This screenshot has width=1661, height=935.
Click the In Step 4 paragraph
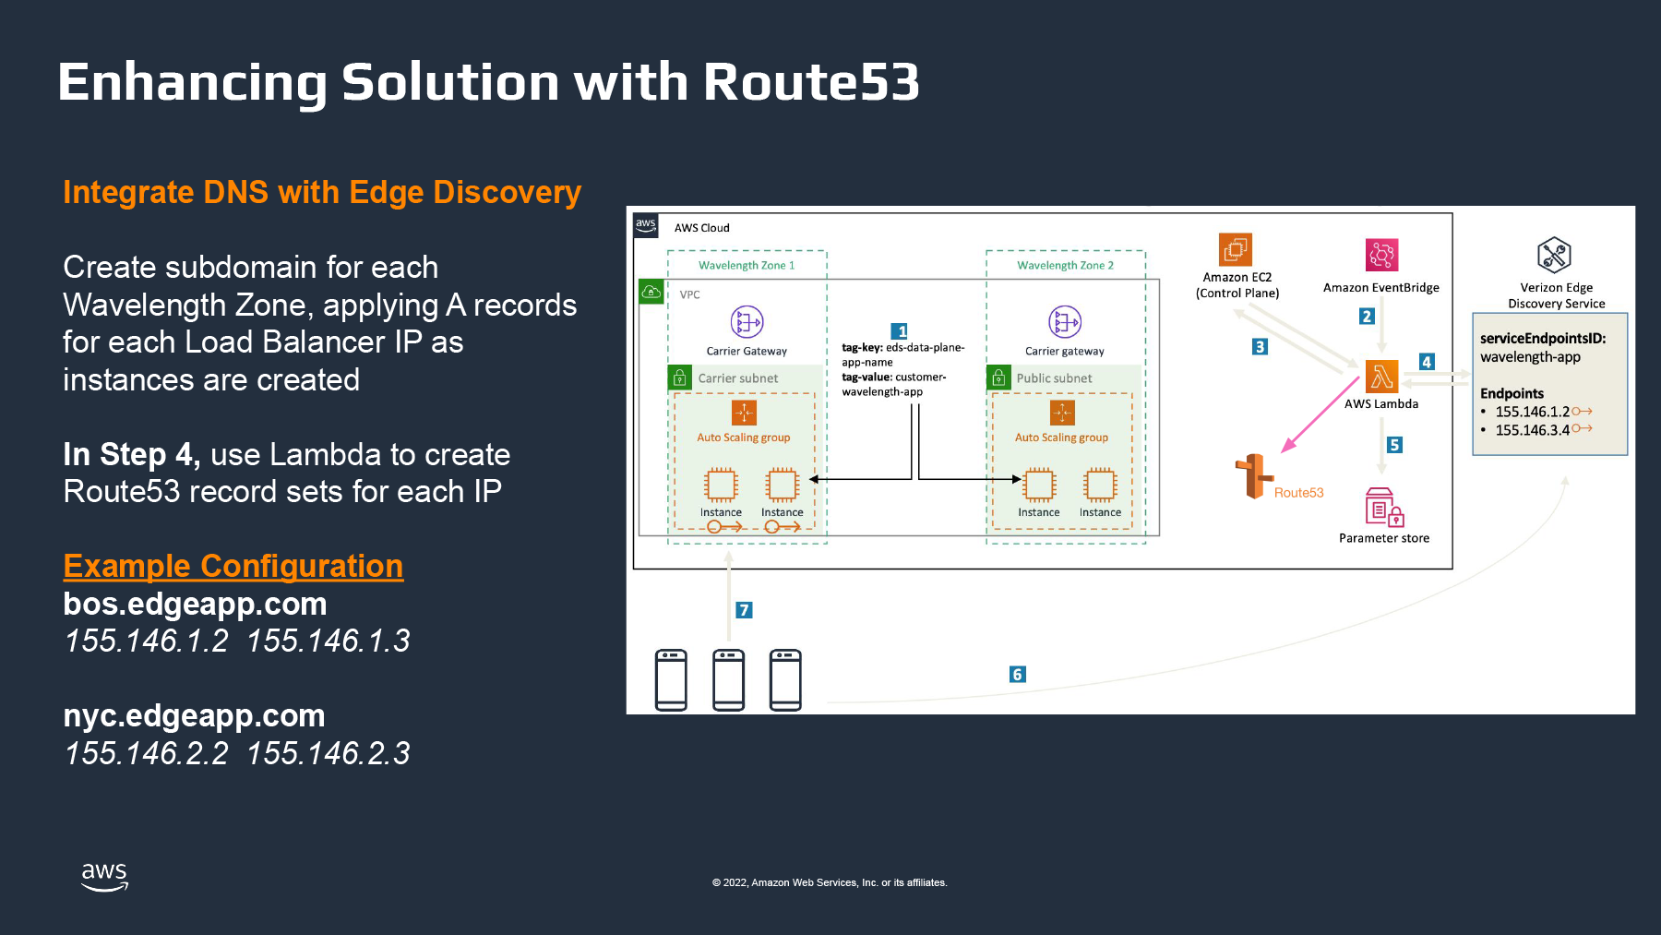point(286,473)
